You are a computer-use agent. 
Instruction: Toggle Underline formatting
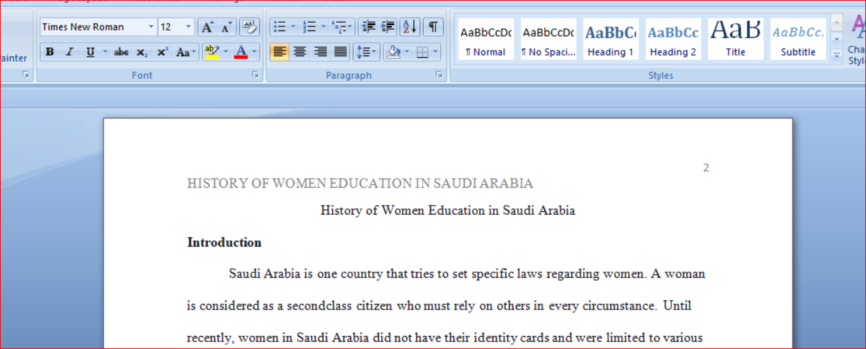(90, 52)
